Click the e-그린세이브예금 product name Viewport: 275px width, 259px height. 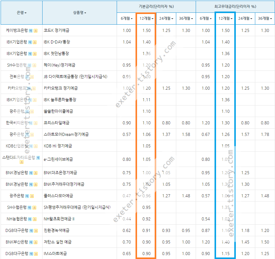[x=58, y=159]
